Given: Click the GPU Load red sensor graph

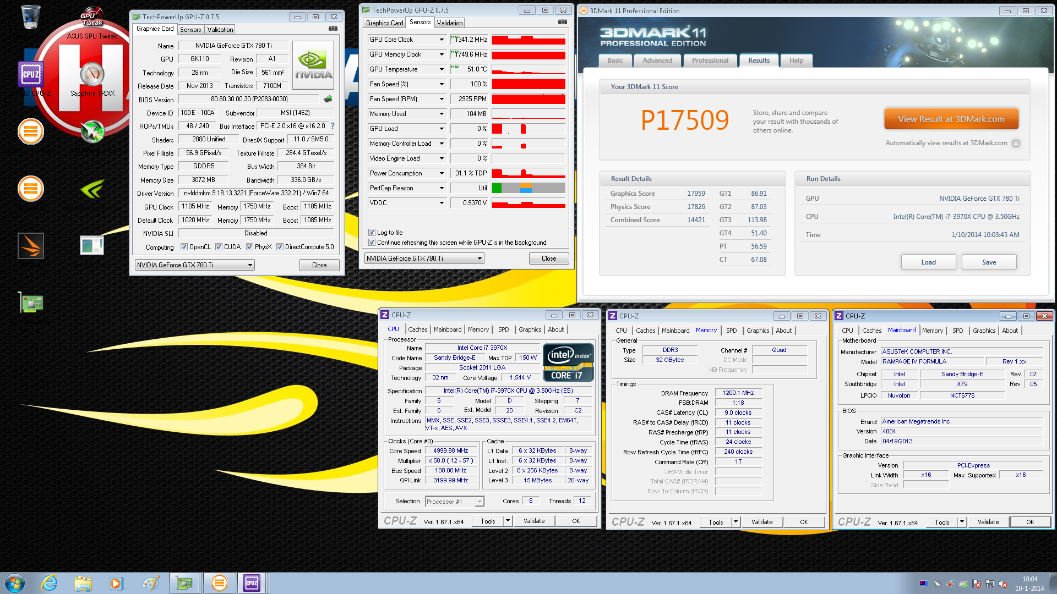Looking at the screenshot, I should (x=528, y=129).
